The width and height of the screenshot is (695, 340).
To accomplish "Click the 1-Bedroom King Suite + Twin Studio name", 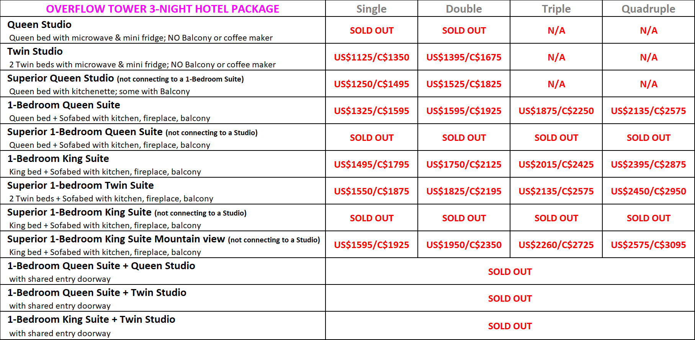I will pos(91,319).
